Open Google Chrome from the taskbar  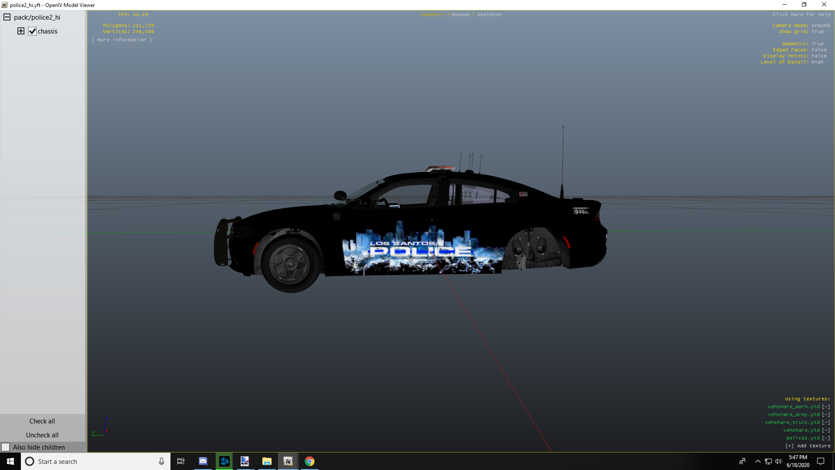click(x=310, y=461)
